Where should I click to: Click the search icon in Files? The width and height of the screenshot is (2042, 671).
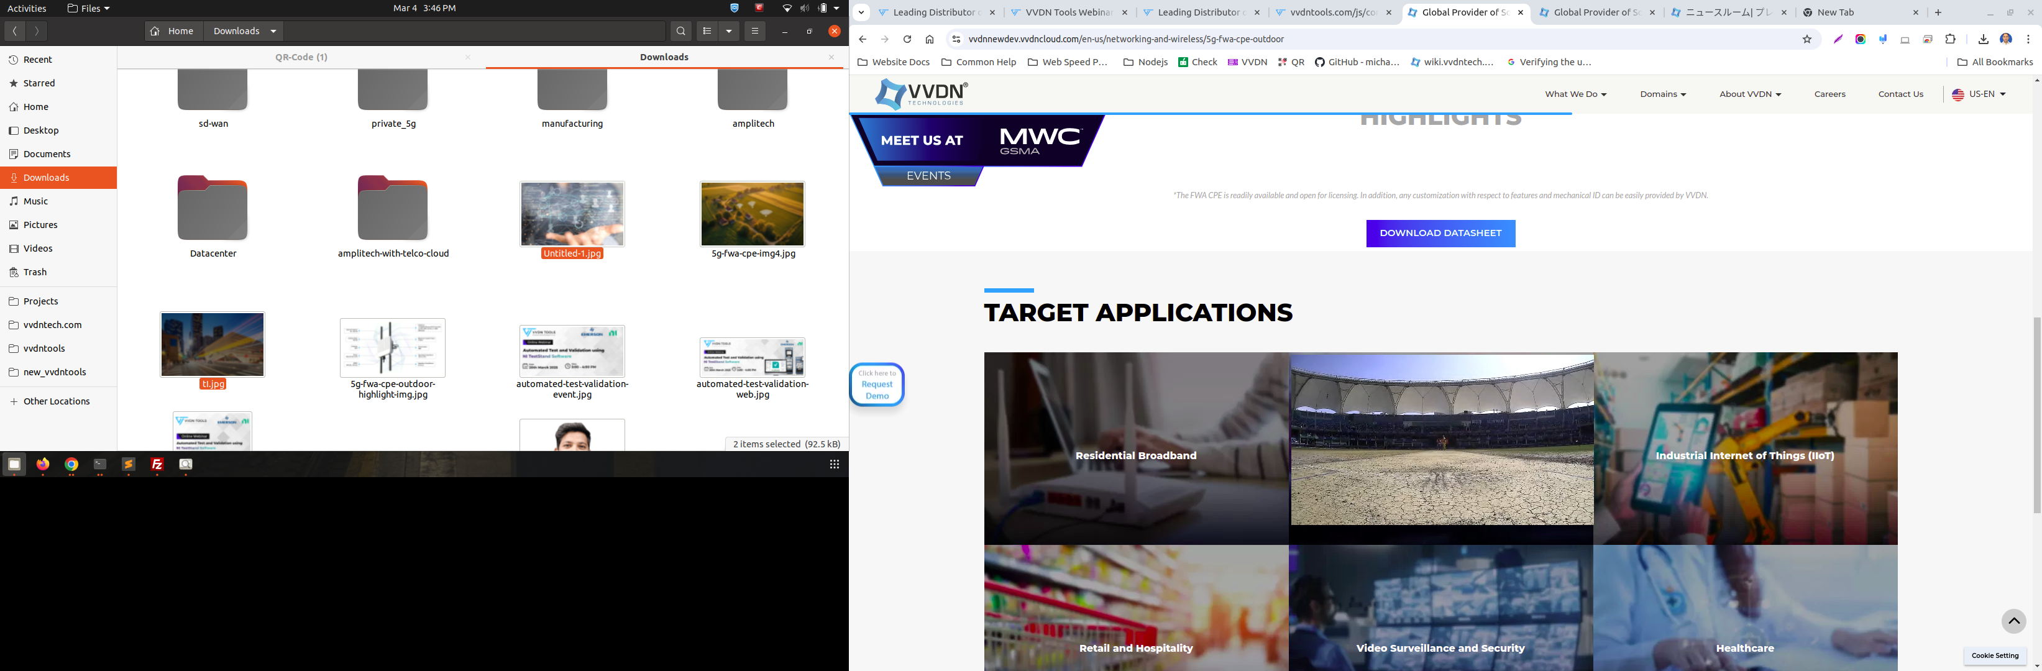click(x=681, y=31)
